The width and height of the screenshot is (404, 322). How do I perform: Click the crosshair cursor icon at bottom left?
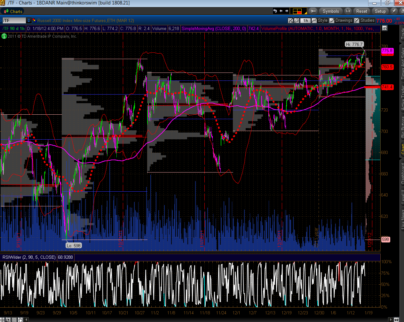[2, 319]
